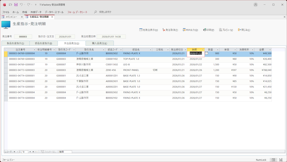Viewport: 287px width, 162px height.
Task: Click the PDF出力 button
Action: click(190, 30)
